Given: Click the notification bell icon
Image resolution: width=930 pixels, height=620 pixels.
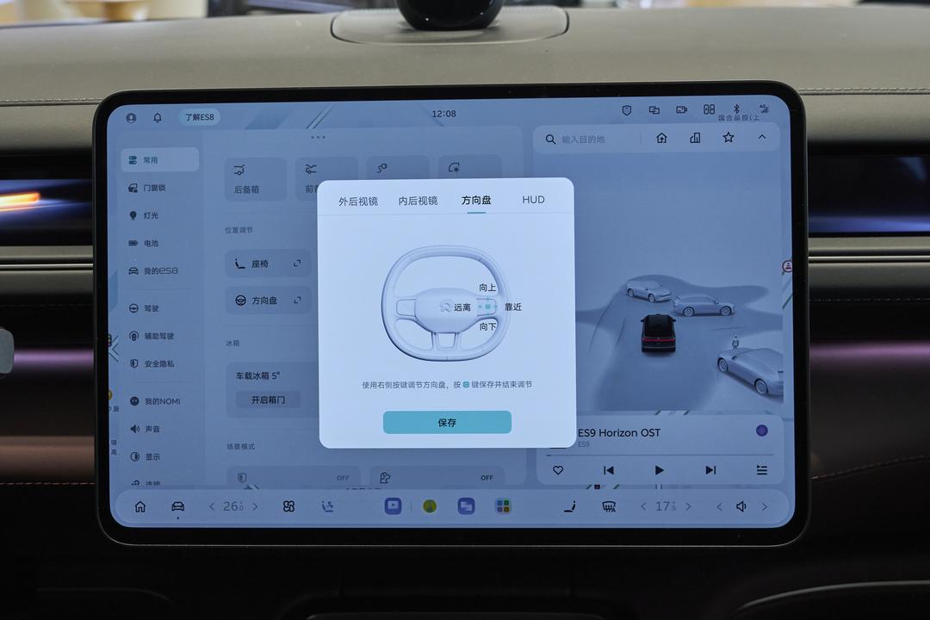Looking at the screenshot, I should (158, 117).
